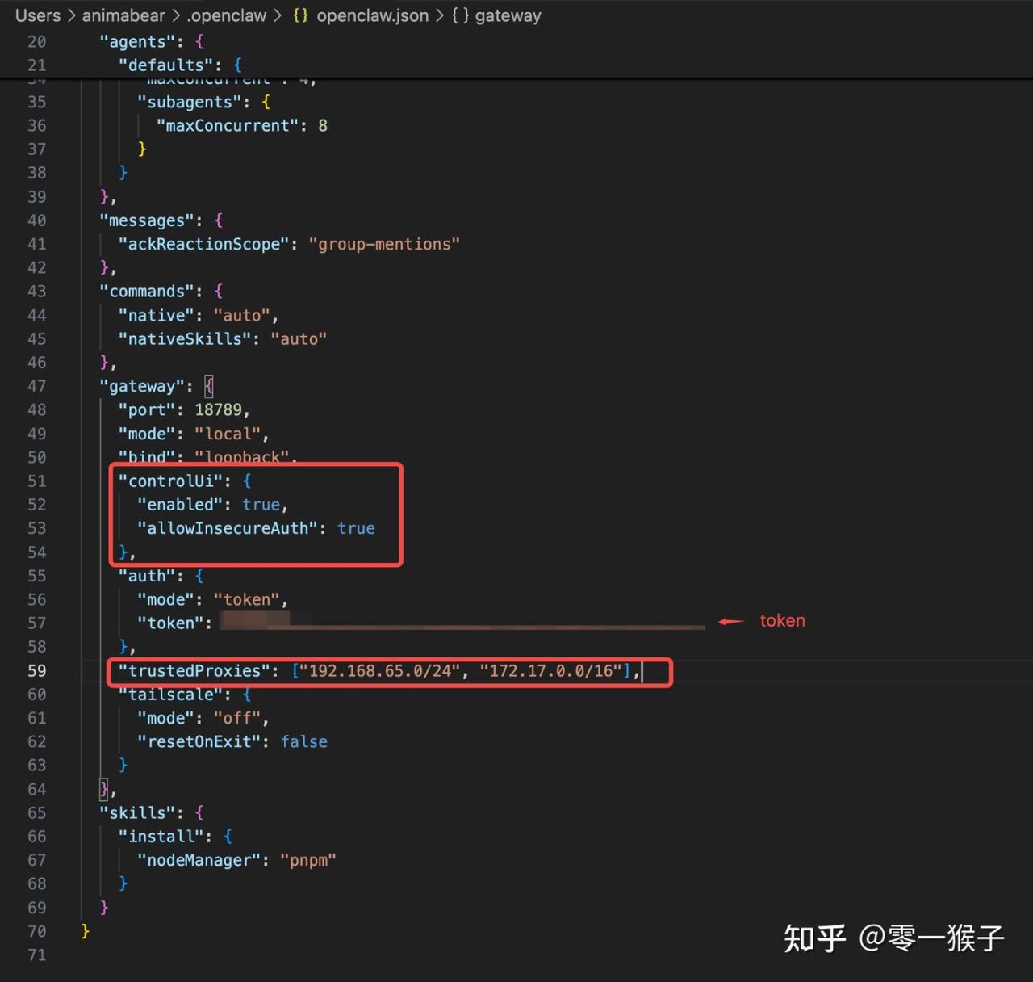This screenshot has height=982, width=1033.
Task: Click the curly-brace icon before openclaw.json breadcrumb
Action: pos(300,16)
